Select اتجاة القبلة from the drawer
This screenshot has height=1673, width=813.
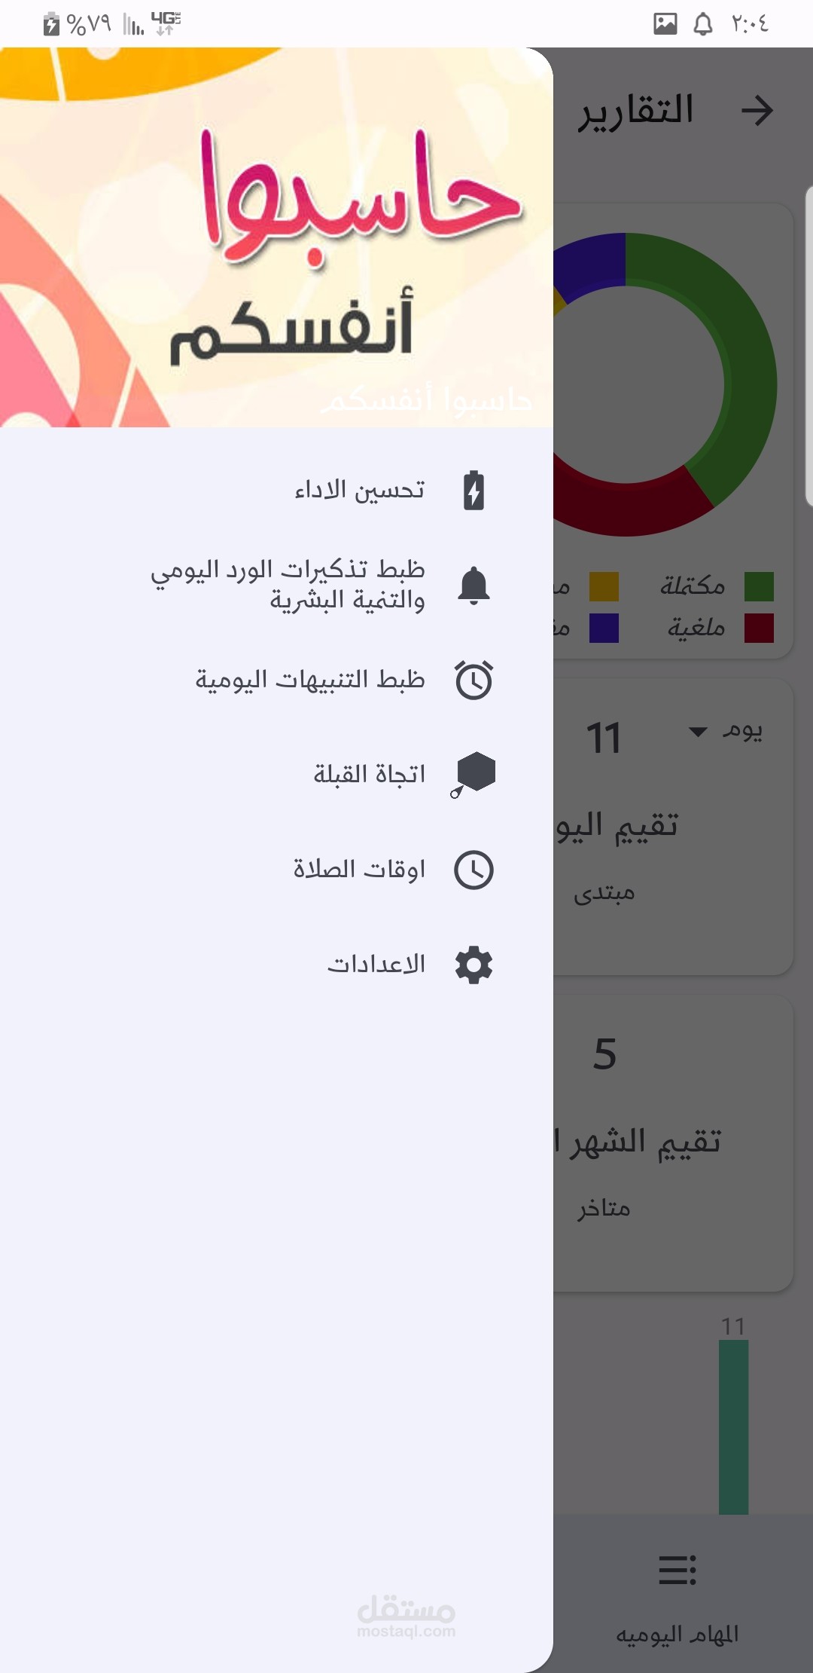(369, 774)
